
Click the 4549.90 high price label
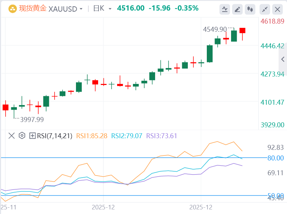215,30
